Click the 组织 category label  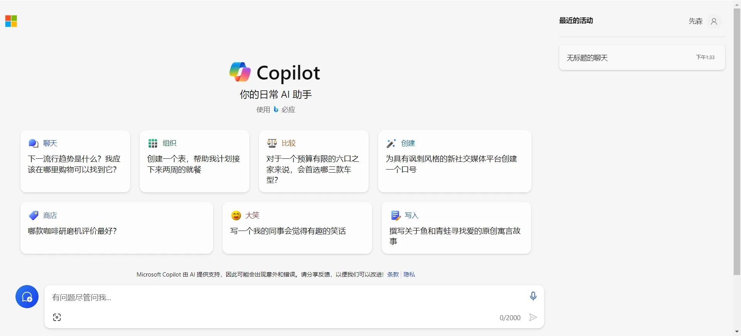click(169, 143)
